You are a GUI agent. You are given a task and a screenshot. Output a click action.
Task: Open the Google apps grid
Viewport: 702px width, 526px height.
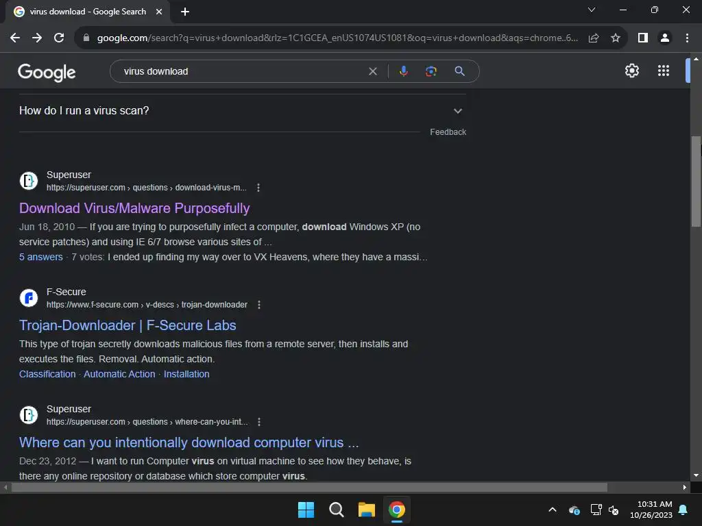[x=664, y=71]
